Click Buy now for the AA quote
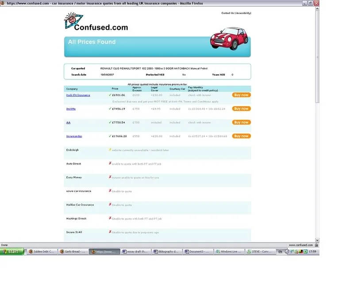The image size is (354, 283). (241, 122)
